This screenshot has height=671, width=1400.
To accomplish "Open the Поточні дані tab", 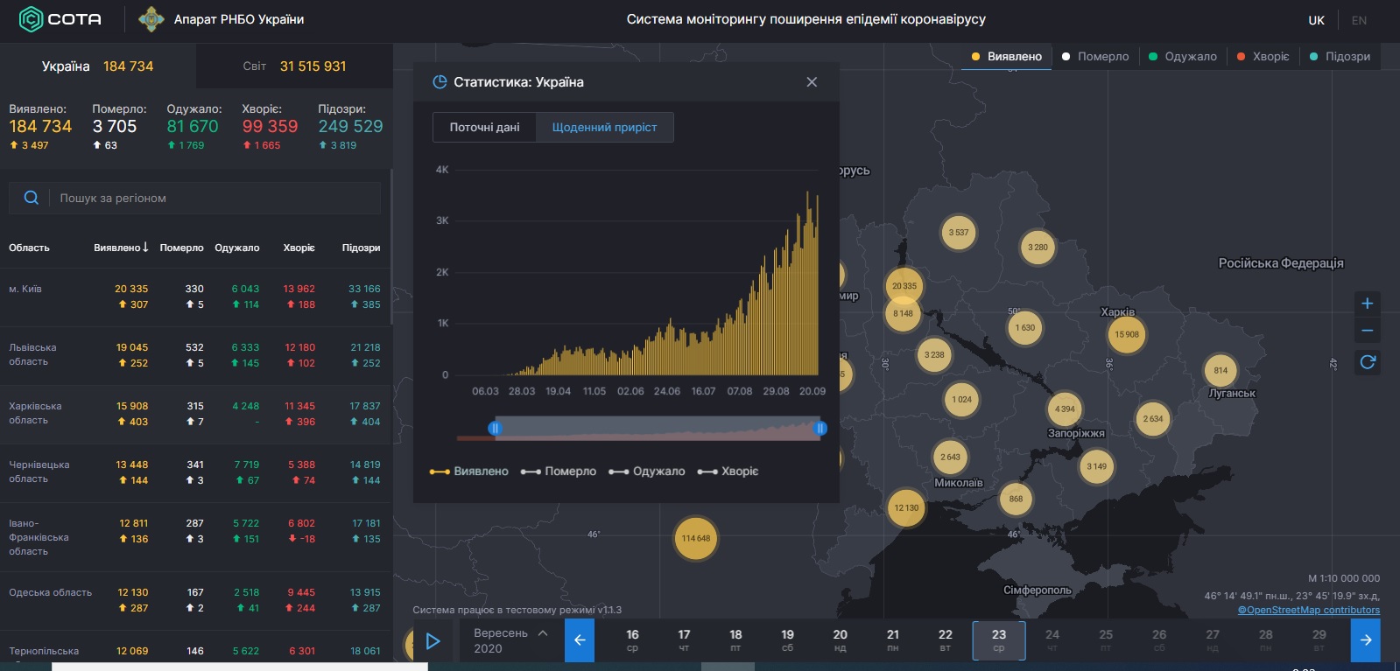I will 484,128.
